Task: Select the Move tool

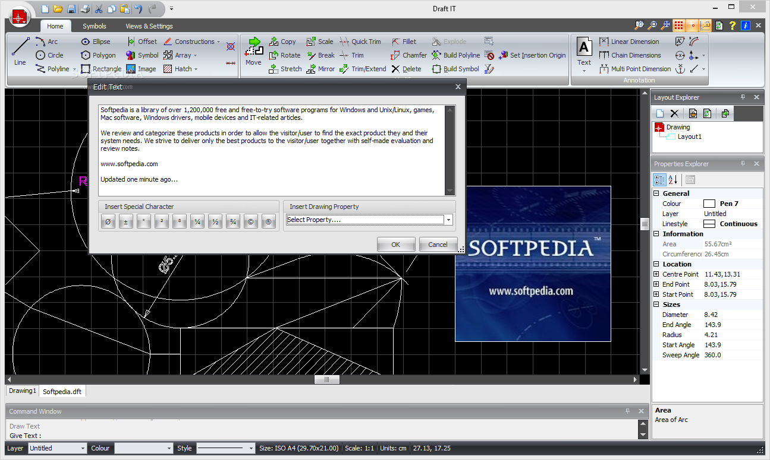Action: (x=253, y=51)
